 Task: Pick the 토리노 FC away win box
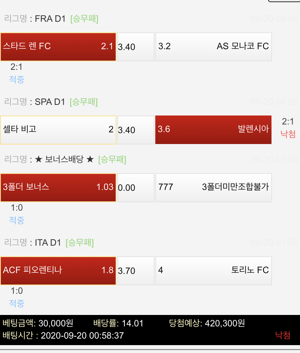click(213, 271)
